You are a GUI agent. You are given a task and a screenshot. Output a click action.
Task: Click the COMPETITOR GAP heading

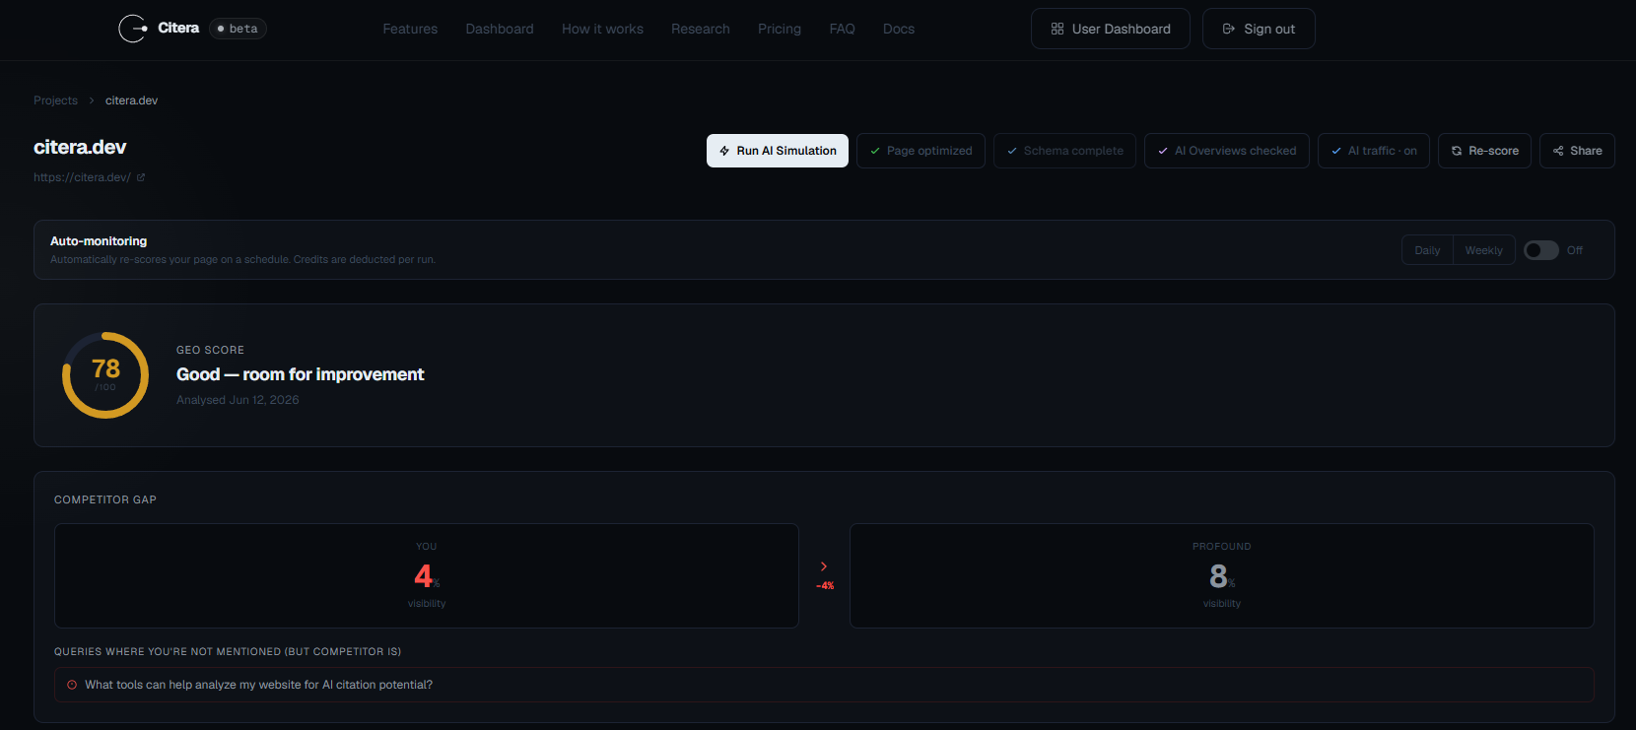click(x=105, y=500)
